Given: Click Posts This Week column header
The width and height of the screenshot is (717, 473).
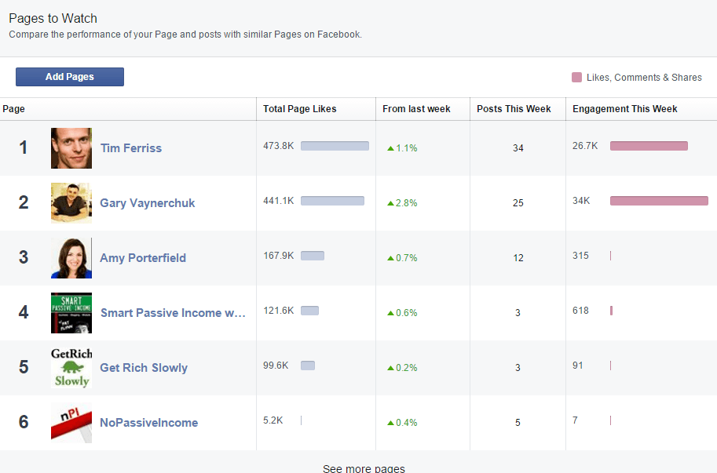Looking at the screenshot, I should click(x=514, y=109).
